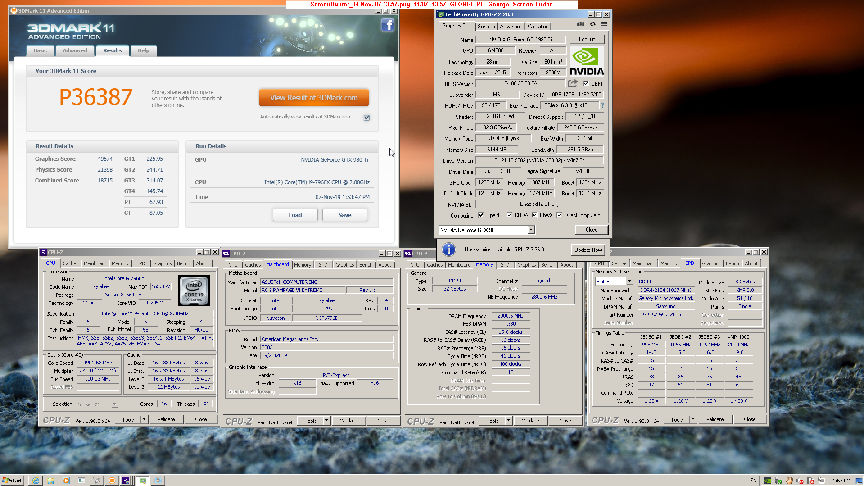Open Internet Explorer from the taskbar
Viewport: 864px width, 486px height.
pos(36,481)
